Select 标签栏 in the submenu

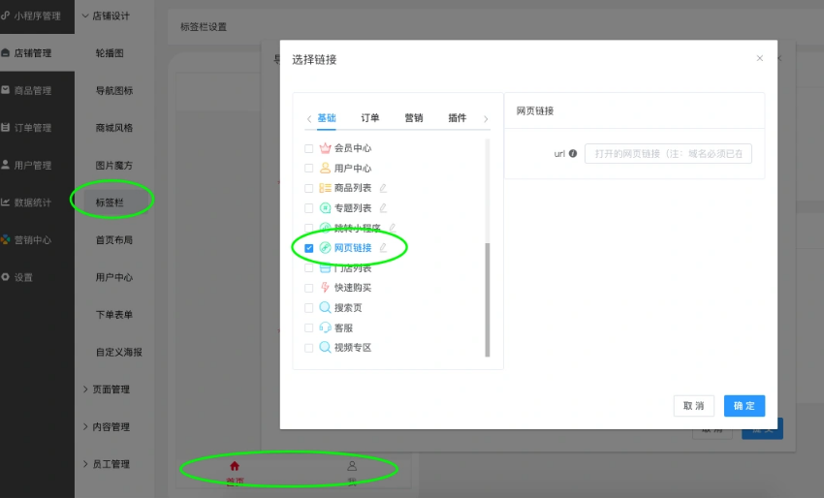pos(110,202)
